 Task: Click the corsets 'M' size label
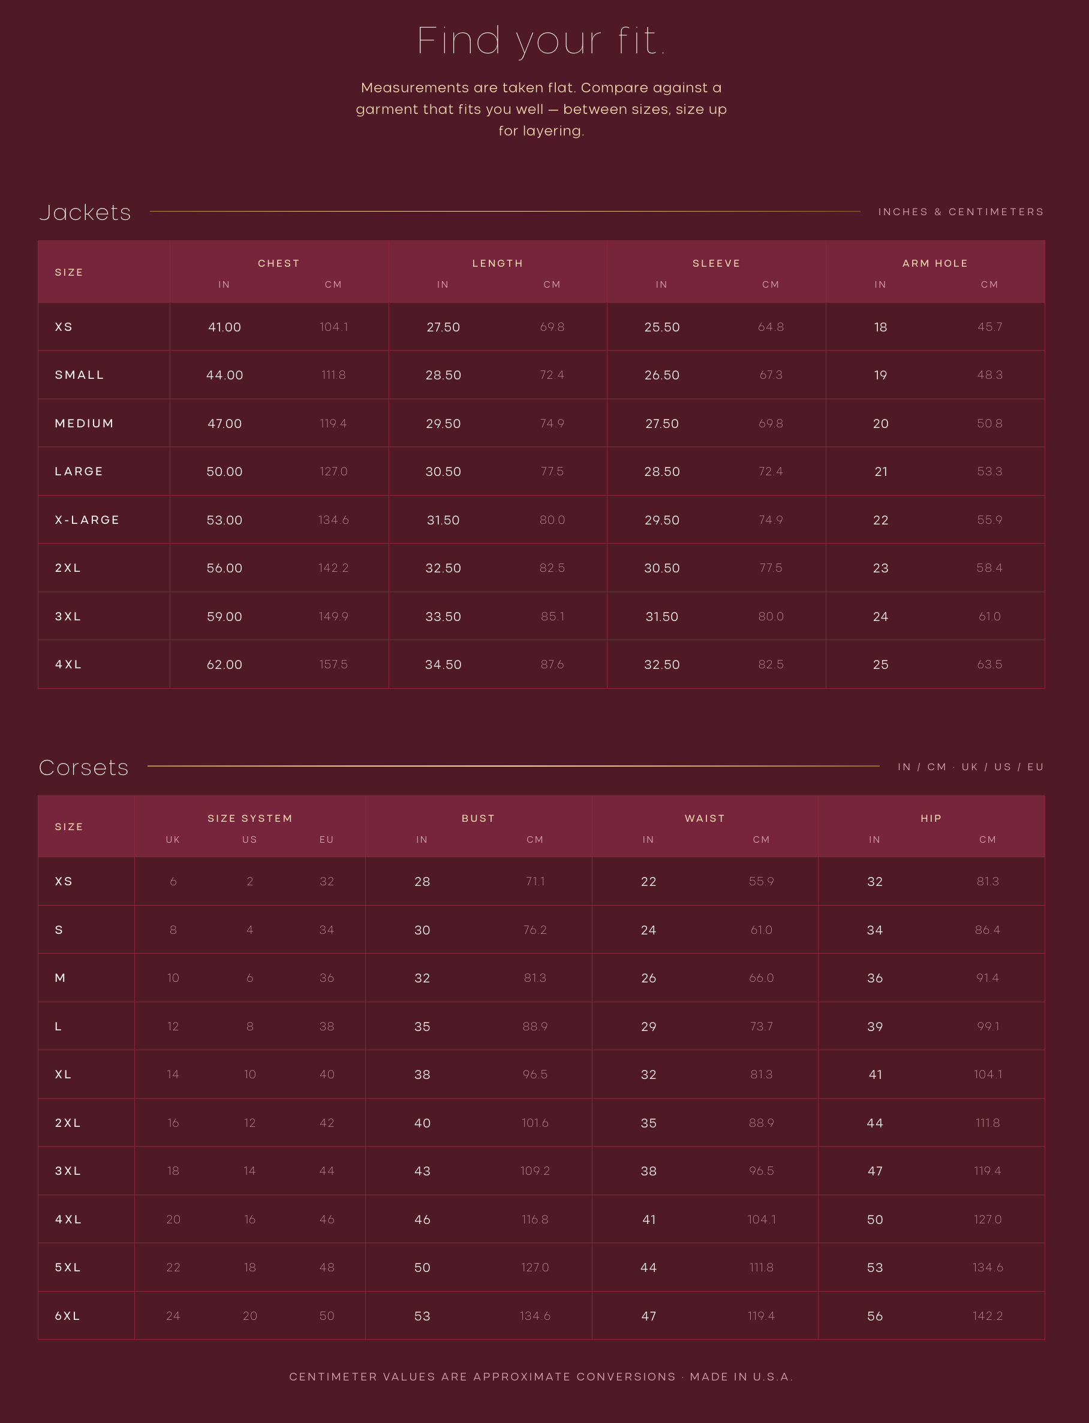point(61,978)
